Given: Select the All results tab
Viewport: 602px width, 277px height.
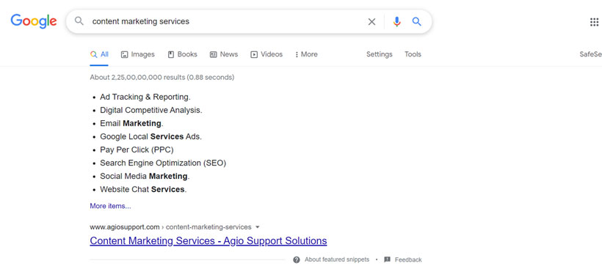Looking at the screenshot, I should click(99, 54).
